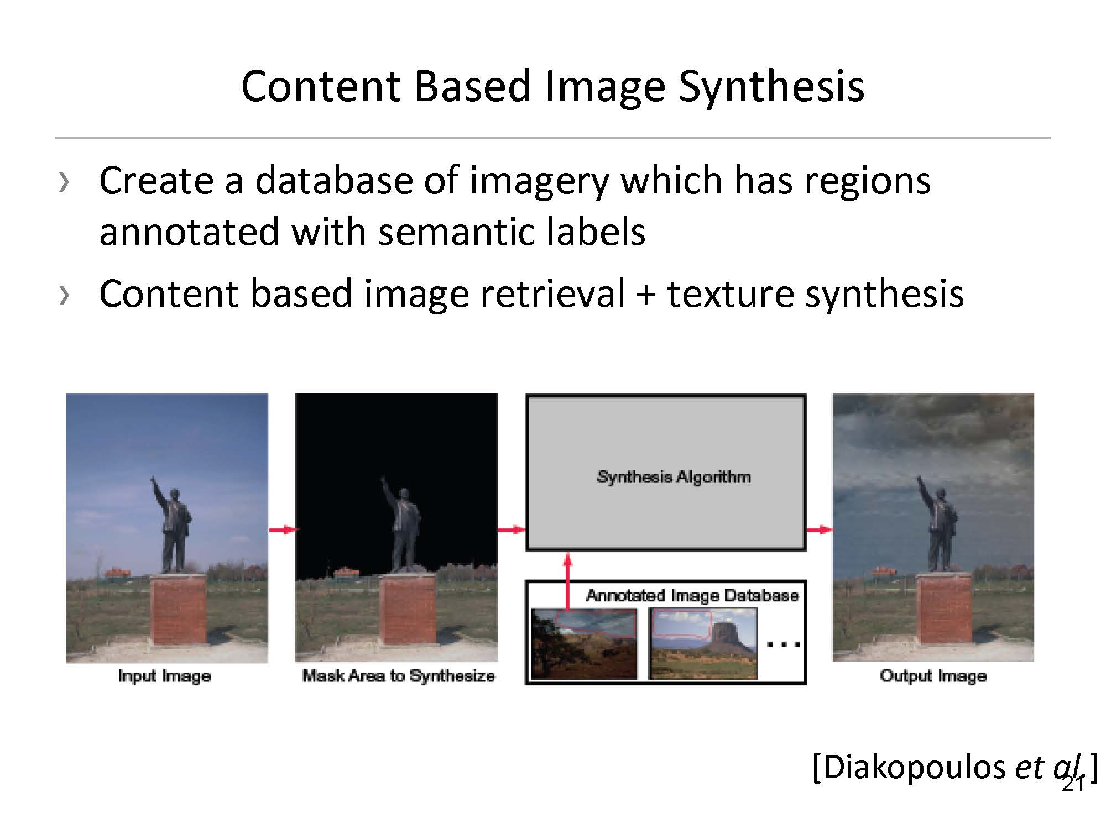Click the Output Image caption text

933,675
